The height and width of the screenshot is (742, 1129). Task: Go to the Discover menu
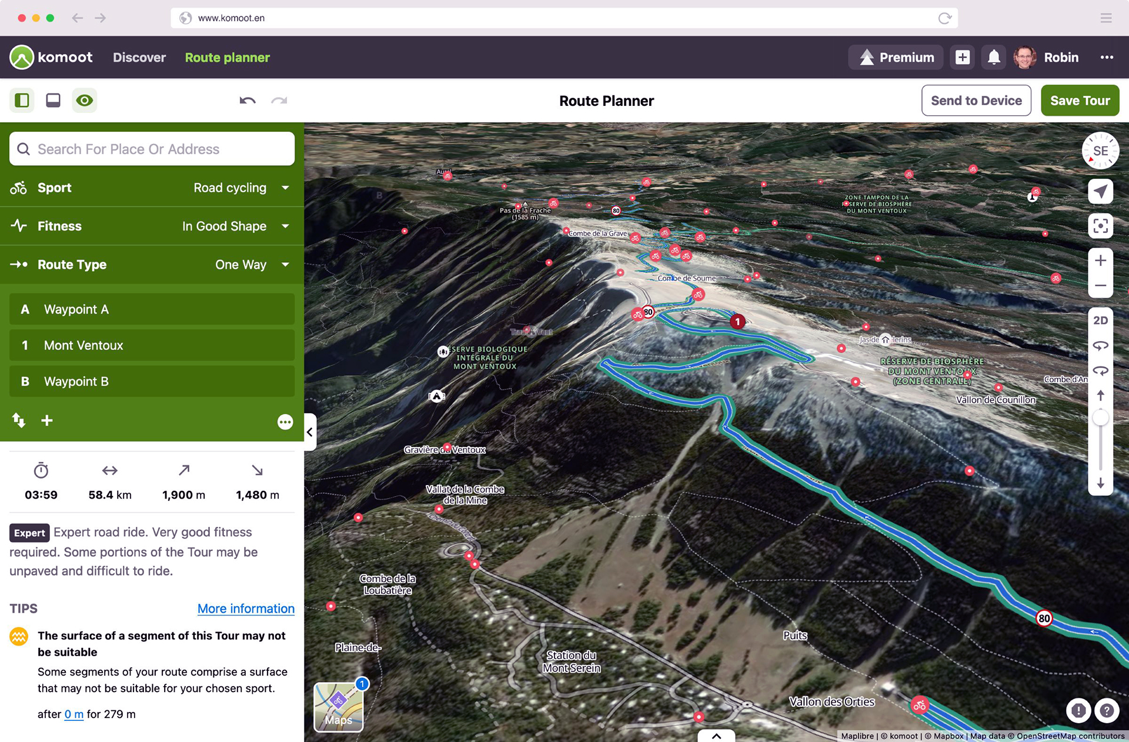click(139, 57)
